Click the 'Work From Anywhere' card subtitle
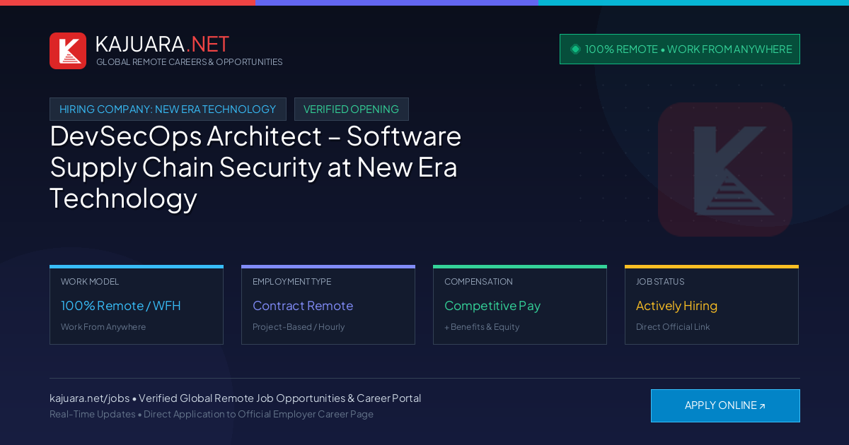This screenshot has height=445, width=849. tap(103, 327)
